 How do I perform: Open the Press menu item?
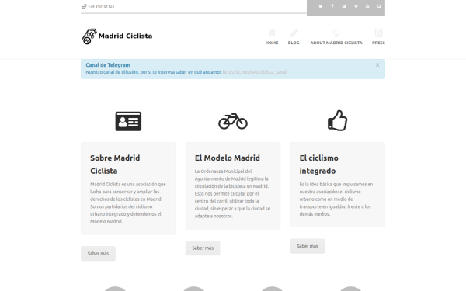click(378, 37)
